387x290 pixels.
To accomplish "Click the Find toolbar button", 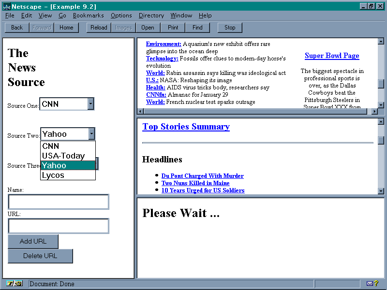I will [x=197, y=28].
